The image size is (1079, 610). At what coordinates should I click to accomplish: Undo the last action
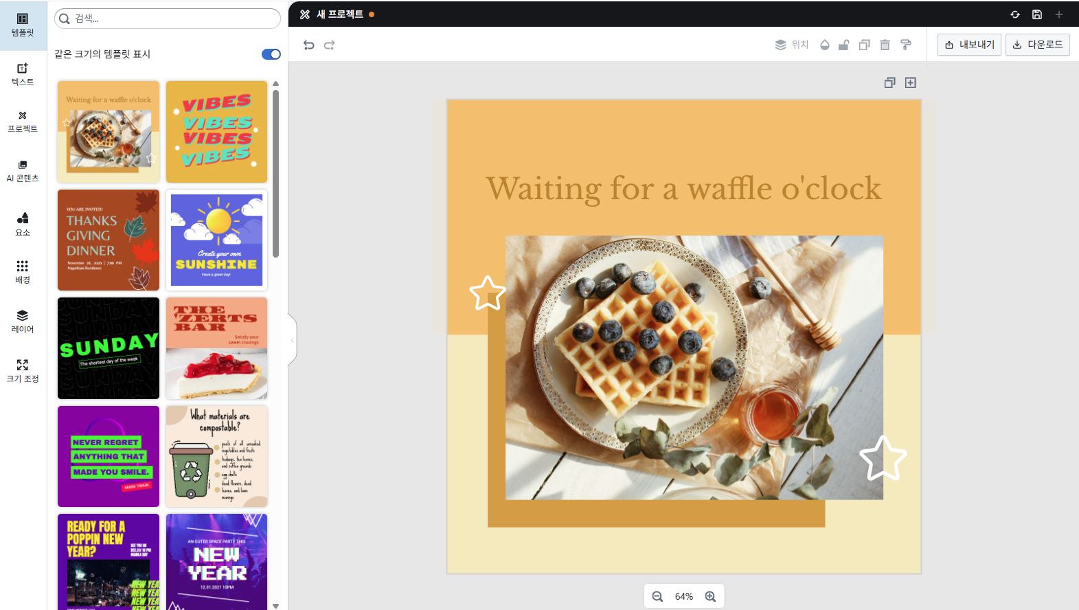coord(309,45)
